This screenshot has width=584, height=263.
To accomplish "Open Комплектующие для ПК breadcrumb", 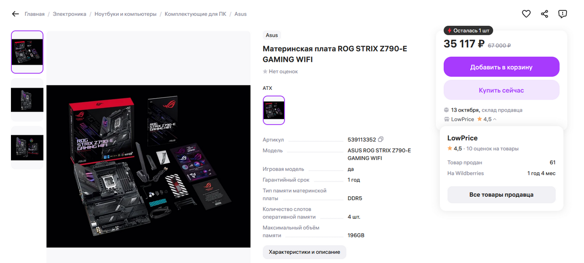I will (195, 14).
